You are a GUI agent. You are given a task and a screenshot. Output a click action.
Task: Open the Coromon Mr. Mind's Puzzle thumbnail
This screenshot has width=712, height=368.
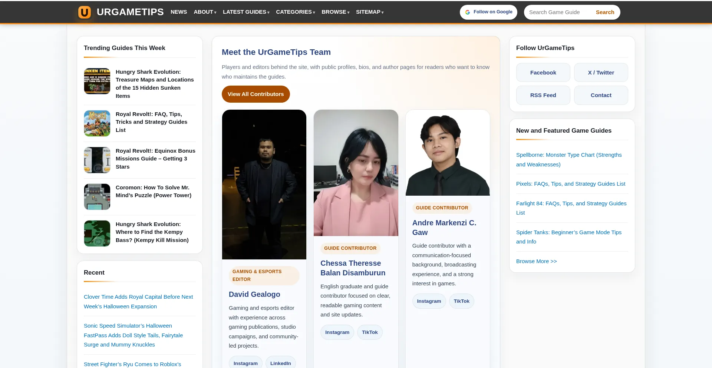point(97,197)
